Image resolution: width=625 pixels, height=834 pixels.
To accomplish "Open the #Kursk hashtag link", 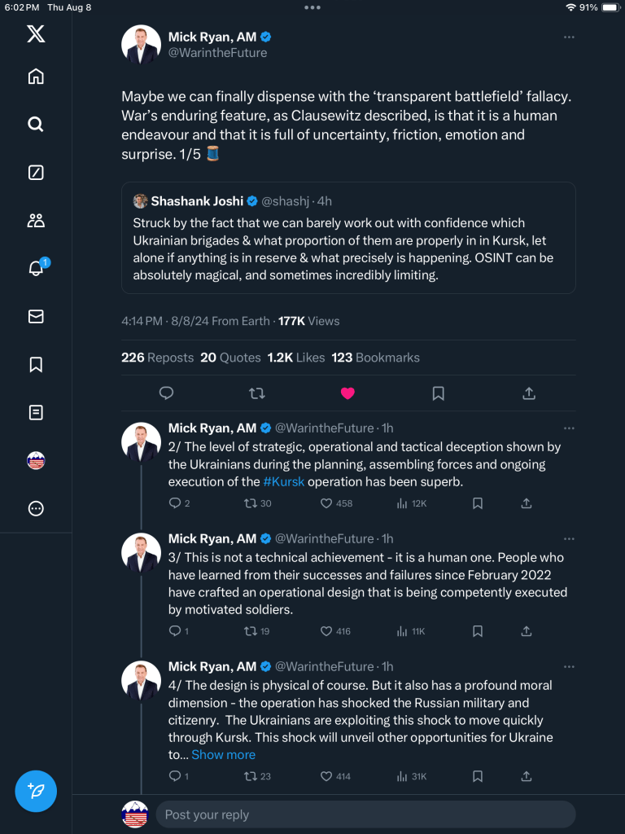I will [x=284, y=482].
